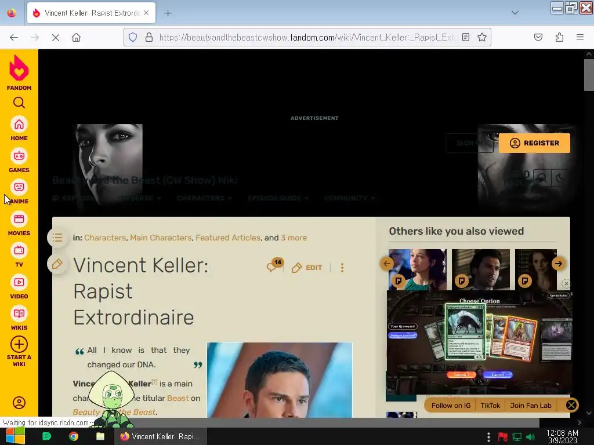The height and width of the screenshot is (445, 594).
Task: Close the video ad overlay
Action: 566,283
